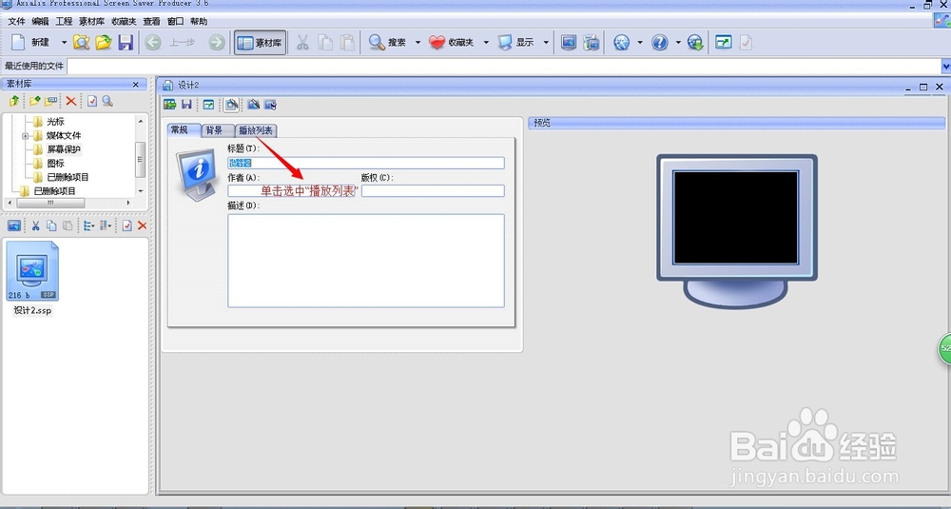
Task: Open the 编辑 menu
Action: click(x=40, y=21)
